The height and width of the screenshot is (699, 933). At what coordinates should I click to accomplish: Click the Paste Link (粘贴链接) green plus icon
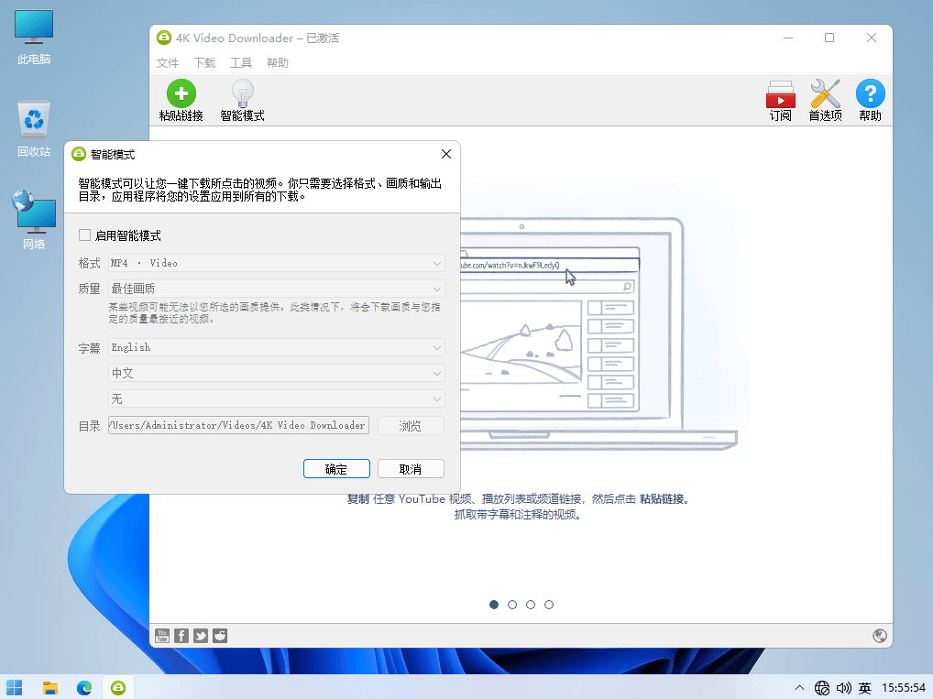click(181, 94)
